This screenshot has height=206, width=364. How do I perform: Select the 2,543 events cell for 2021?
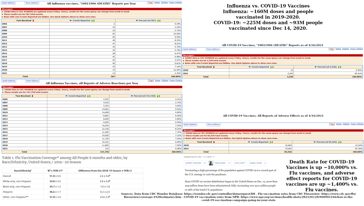pos(261,73)
